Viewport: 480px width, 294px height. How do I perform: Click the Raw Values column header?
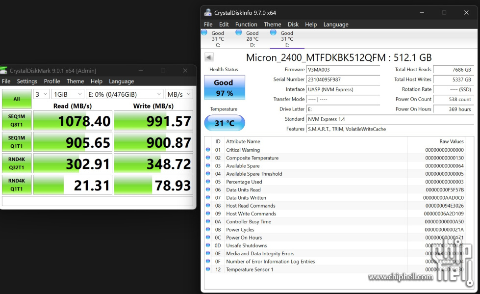[x=452, y=141]
